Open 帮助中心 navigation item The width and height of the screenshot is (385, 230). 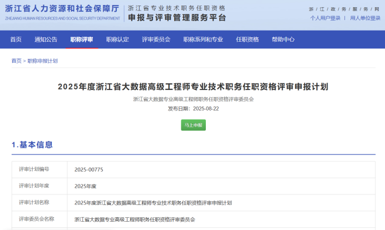pyautogui.click(x=283, y=39)
